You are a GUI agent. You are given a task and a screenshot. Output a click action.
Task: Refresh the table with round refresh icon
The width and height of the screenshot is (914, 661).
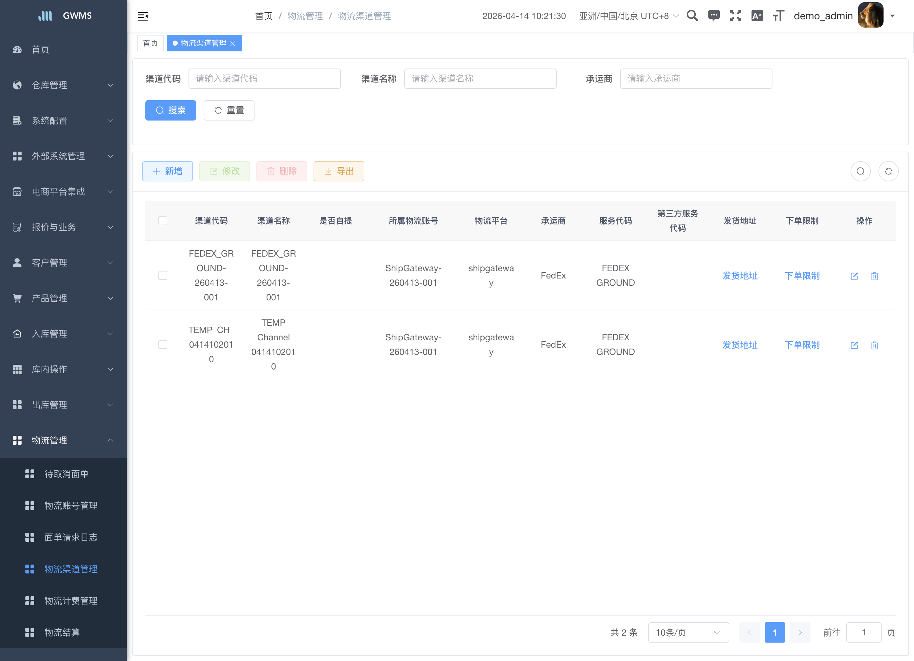point(888,171)
